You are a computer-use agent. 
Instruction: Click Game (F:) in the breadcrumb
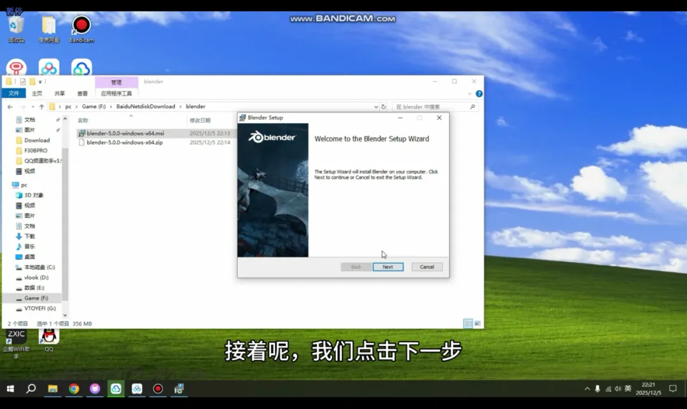94,107
